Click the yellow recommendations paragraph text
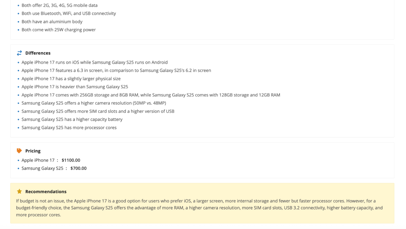 pyautogui.click(x=199, y=208)
